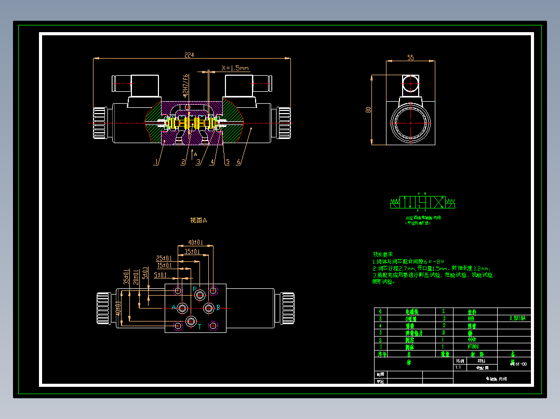Pick the 80 height dimension text
Screen dimensions: 560x419
(x=368, y=110)
